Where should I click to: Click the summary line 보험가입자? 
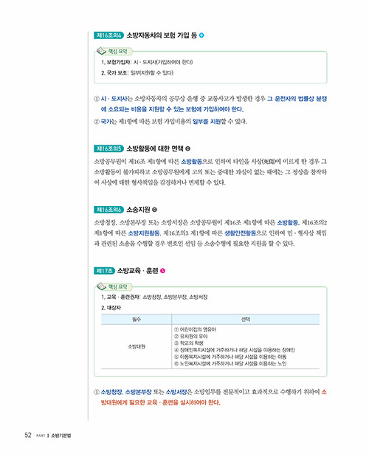coord(147,62)
